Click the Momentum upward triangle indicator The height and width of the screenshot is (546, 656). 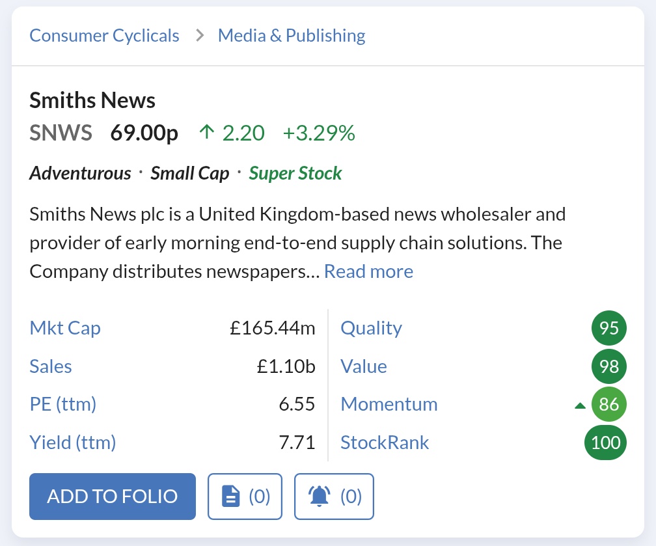581,405
